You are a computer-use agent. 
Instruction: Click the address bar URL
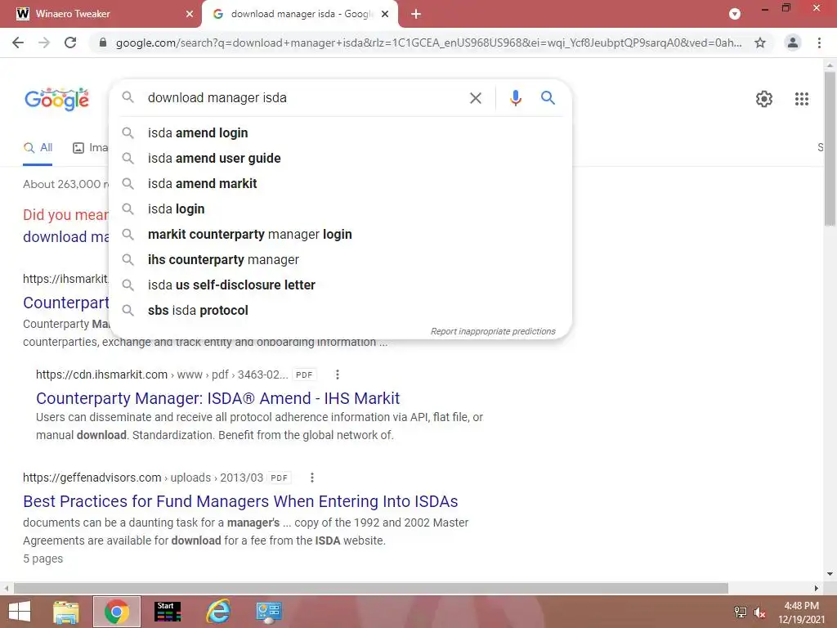point(428,43)
